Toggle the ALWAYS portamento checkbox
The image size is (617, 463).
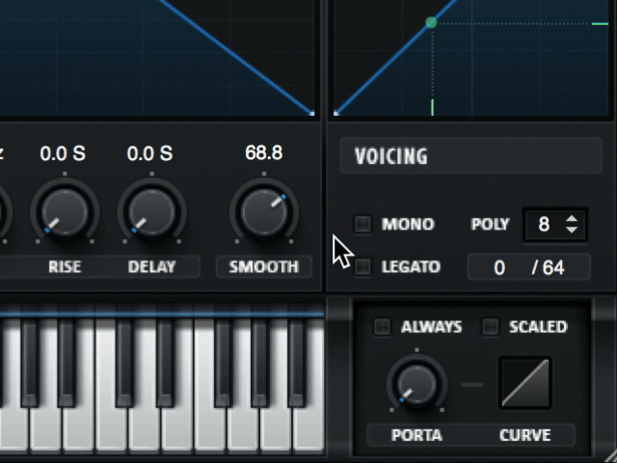(x=382, y=327)
